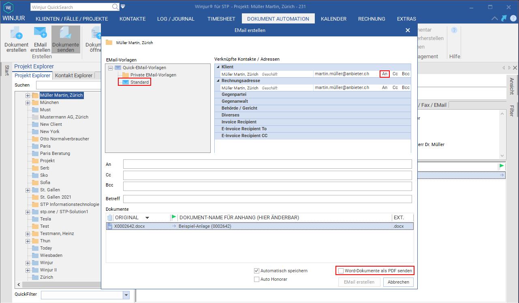Viewport: 519px width, 303px height.
Task: Click Dokument erstellen in ribbon
Action: [x=16, y=39]
